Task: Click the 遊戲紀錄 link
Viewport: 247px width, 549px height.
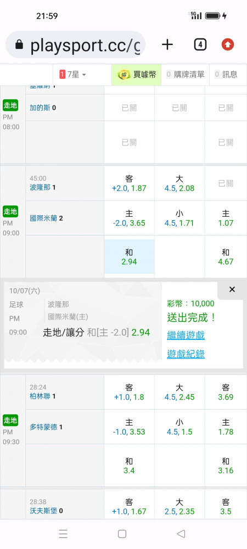Action: point(186,354)
